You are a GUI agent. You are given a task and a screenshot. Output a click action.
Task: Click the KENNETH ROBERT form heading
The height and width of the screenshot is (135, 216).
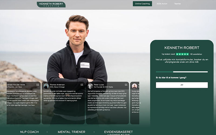click(x=182, y=48)
